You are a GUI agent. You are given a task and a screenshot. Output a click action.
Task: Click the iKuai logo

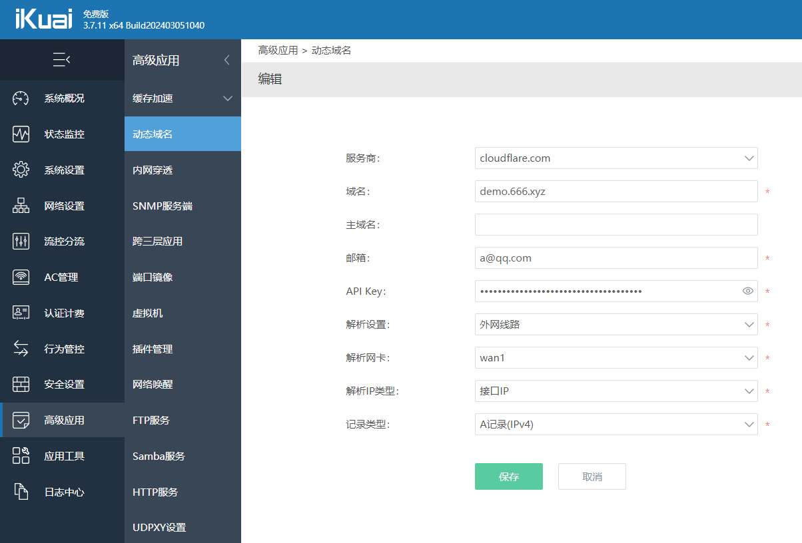point(43,19)
